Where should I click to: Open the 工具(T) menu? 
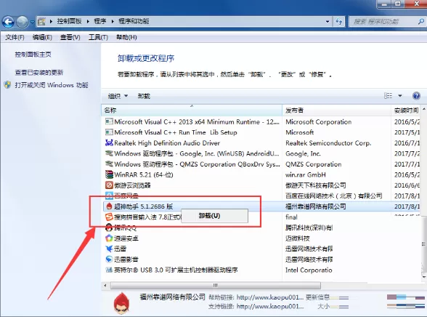[x=98, y=37]
